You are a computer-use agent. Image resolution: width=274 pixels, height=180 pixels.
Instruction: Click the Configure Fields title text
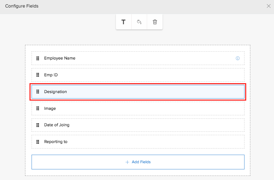point(22,6)
